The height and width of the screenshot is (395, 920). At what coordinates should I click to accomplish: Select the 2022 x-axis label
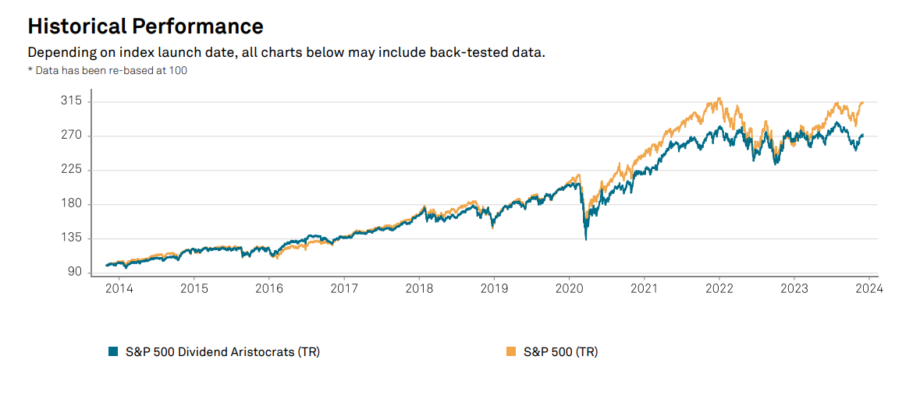pyautogui.click(x=719, y=289)
